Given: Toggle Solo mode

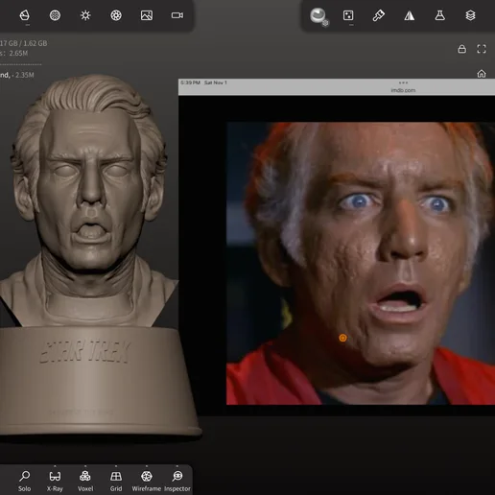Looking at the screenshot, I should [x=24, y=481].
